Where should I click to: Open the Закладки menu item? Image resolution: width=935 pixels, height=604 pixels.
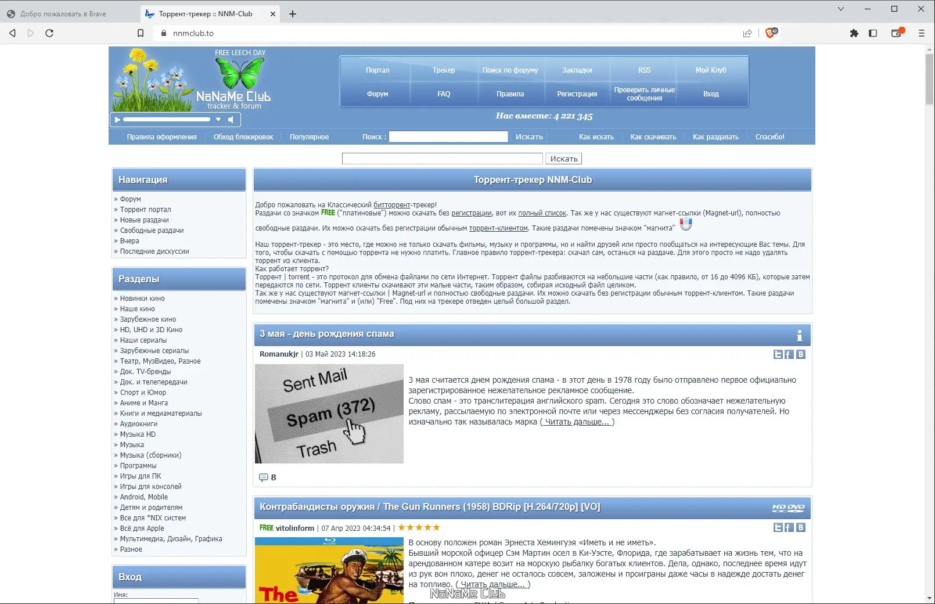point(577,70)
